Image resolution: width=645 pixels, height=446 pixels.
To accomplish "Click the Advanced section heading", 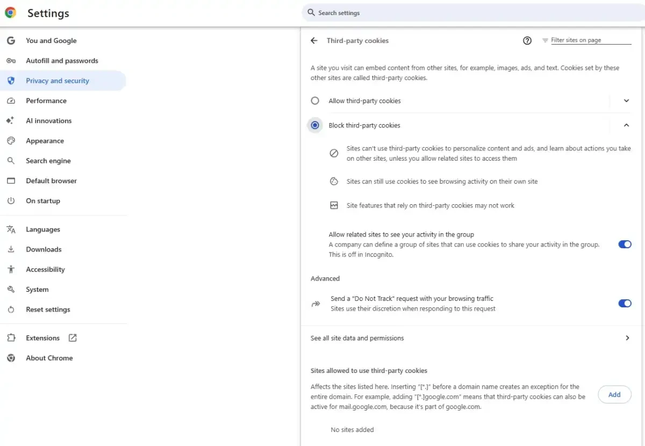I will tap(325, 278).
